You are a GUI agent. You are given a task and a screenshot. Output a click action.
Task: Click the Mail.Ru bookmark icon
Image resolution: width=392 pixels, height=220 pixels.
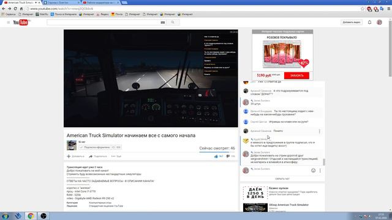tap(37, 15)
